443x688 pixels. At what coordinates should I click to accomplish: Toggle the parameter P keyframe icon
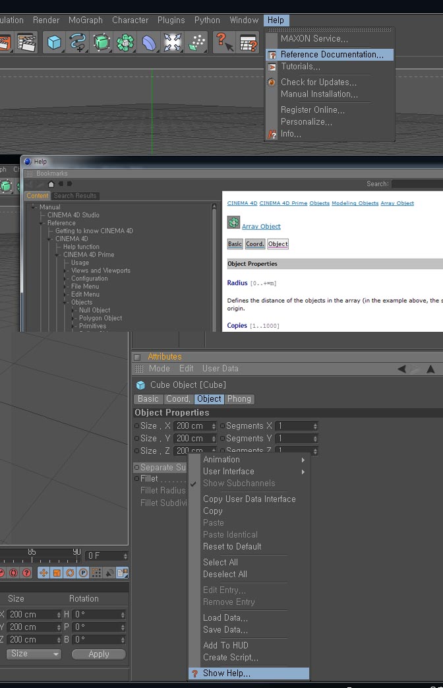(83, 573)
